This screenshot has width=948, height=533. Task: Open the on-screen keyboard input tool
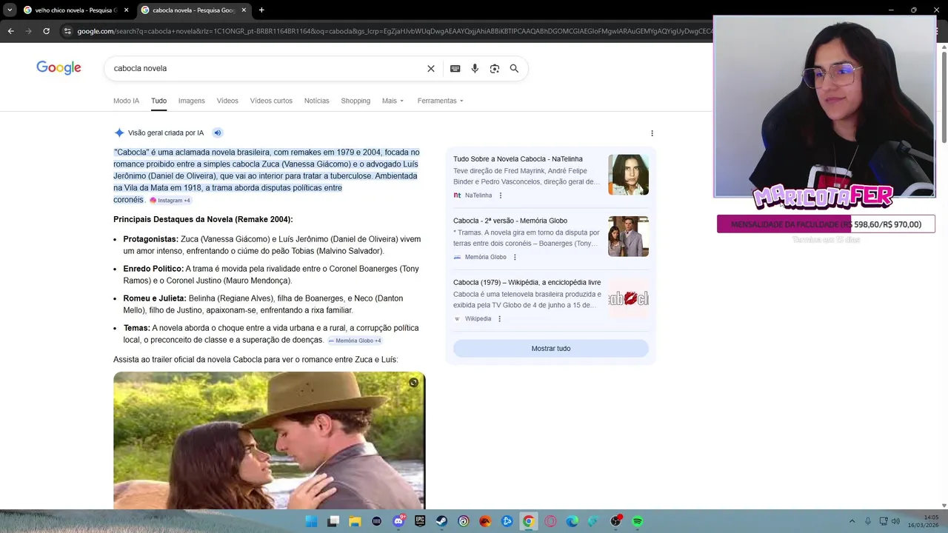point(455,68)
